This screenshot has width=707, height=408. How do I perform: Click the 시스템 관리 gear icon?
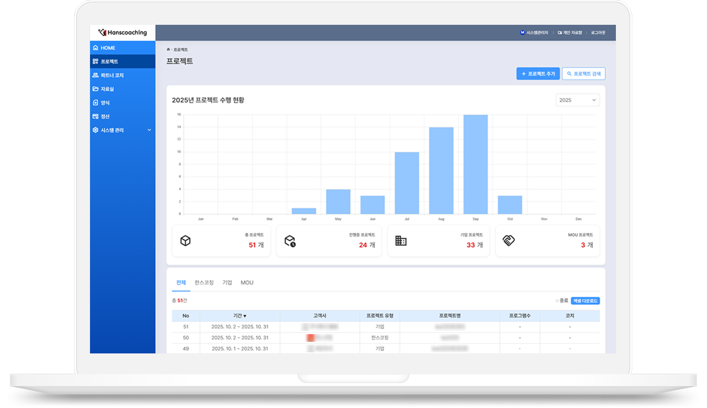pos(96,130)
